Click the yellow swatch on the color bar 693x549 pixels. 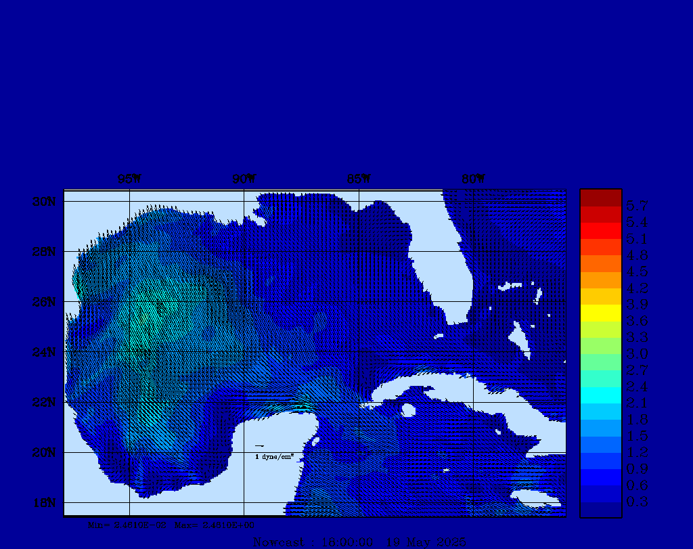600,313
